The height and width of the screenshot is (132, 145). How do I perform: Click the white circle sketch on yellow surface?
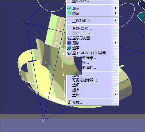click(x=35, y=71)
